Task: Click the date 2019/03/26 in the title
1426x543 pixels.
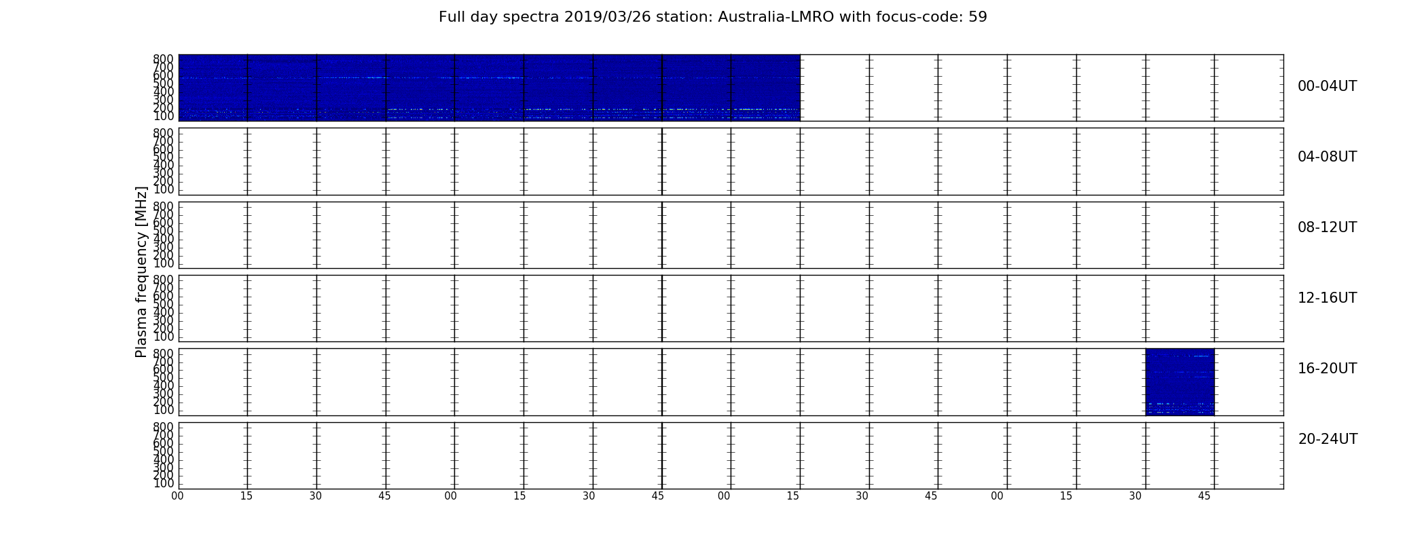Action: click(606, 17)
